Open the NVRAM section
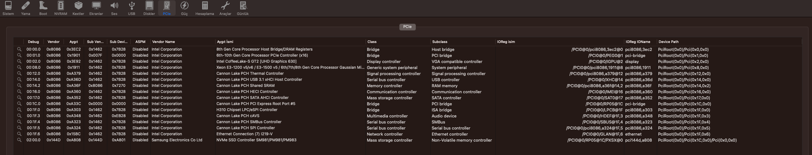The height and width of the screenshot is (155, 812). click(x=61, y=8)
